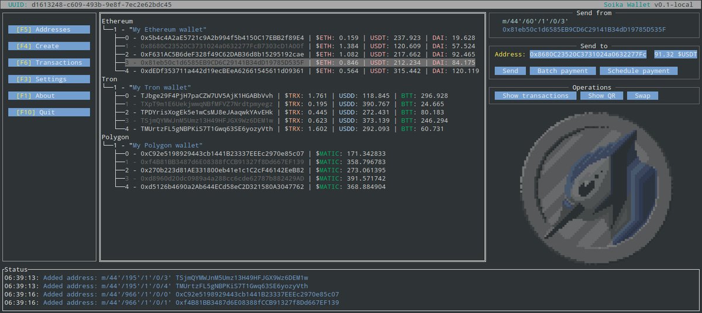The width and height of the screenshot is (702, 313).
Task: Click the Send from address 0x81eb50c1d6585EB9CD6C29141B34dD19785D535F
Action: [x=584, y=29]
